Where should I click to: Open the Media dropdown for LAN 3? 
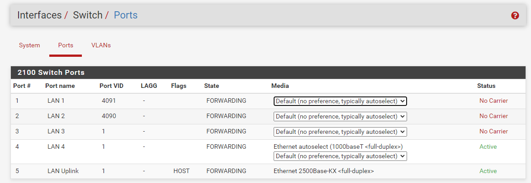click(x=340, y=132)
